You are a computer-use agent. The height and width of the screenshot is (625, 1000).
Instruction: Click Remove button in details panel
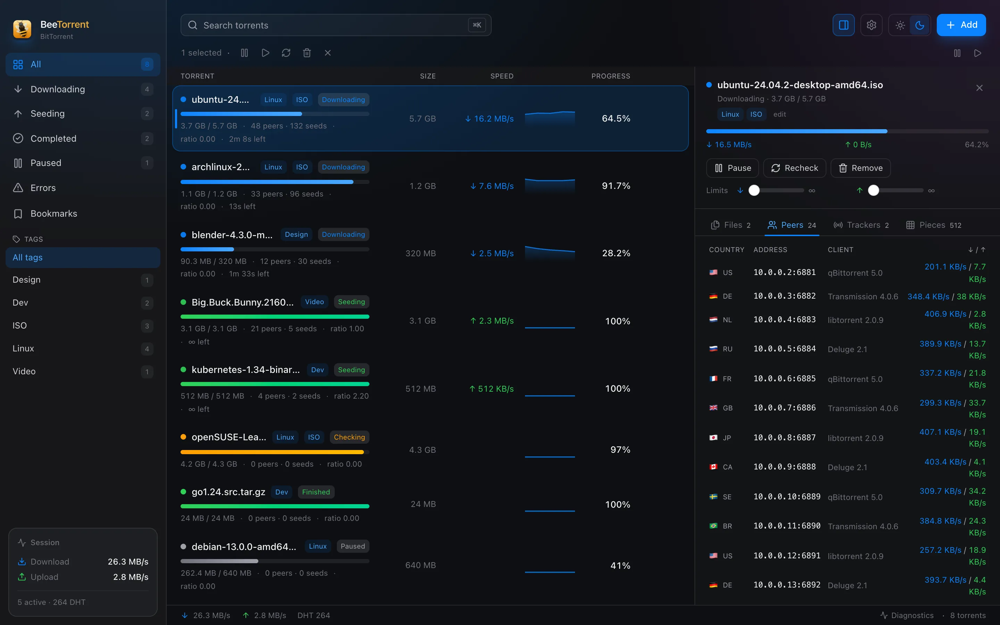[x=860, y=168]
